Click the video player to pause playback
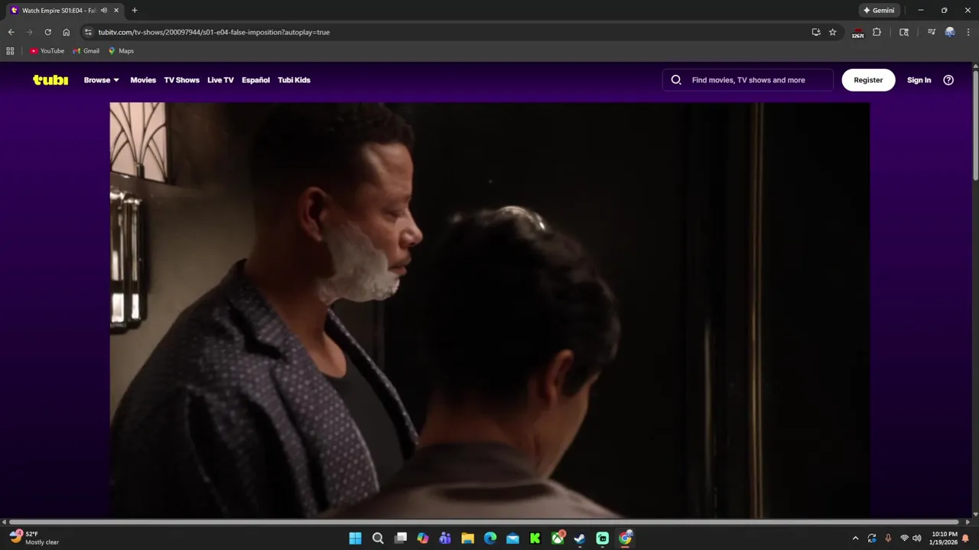Viewport: 979px width, 550px height. (489, 310)
